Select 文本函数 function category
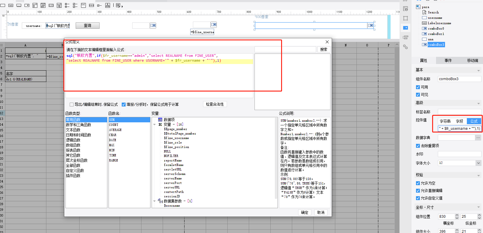 coord(73,130)
